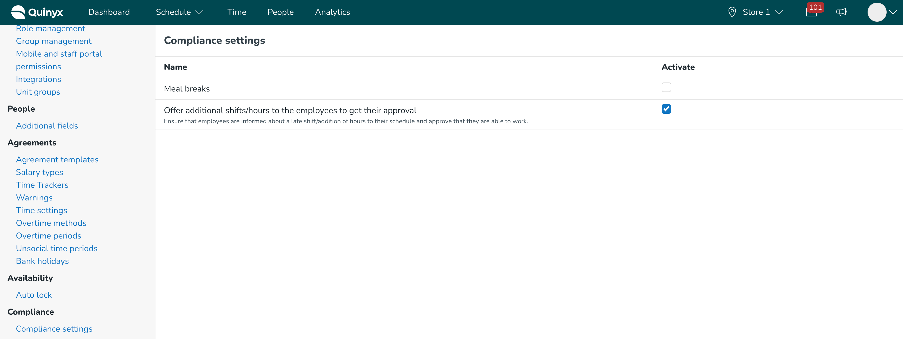Uncheck the offer additional shifts checkbox
This screenshot has height=339, width=903.
click(x=666, y=109)
